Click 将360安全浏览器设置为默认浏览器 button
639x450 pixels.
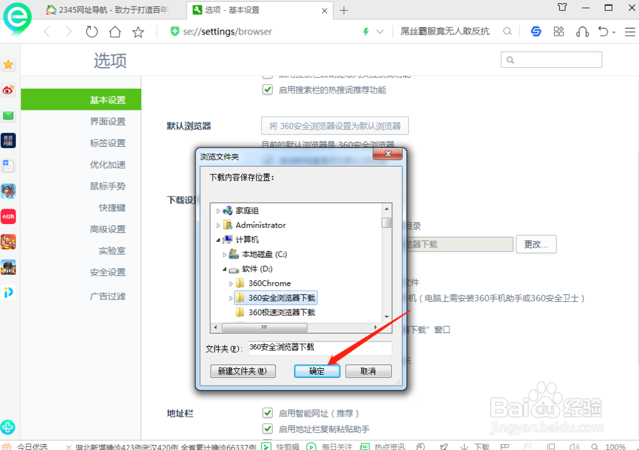[335, 126]
